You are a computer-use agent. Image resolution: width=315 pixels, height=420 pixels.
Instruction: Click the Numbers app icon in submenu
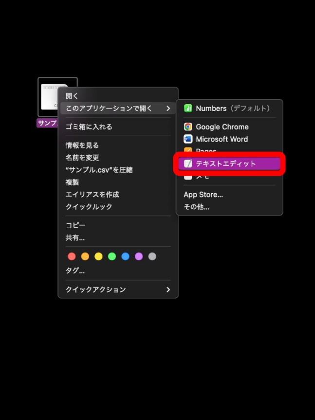coord(188,109)
